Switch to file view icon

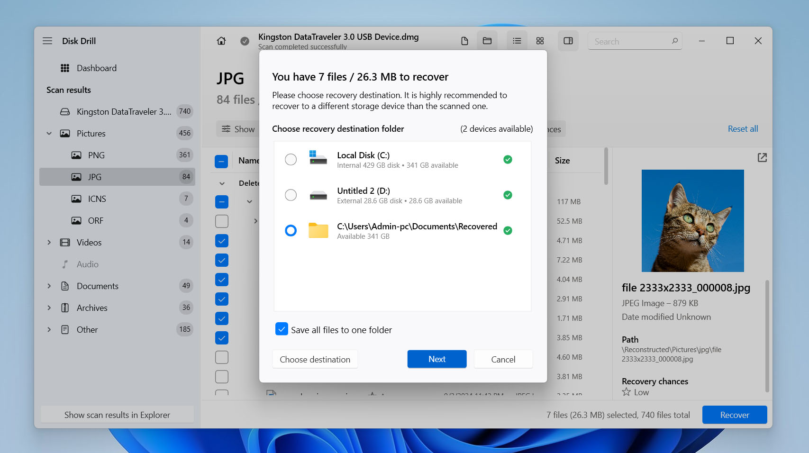point(464,41)
